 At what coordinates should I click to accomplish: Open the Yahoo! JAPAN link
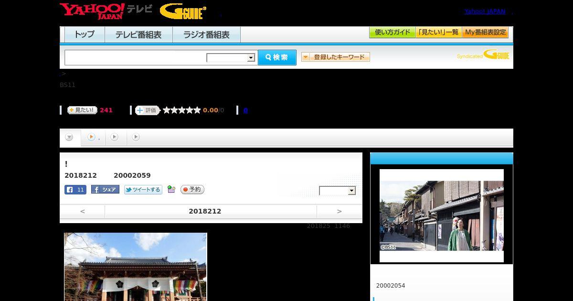[x=485, y=11]
